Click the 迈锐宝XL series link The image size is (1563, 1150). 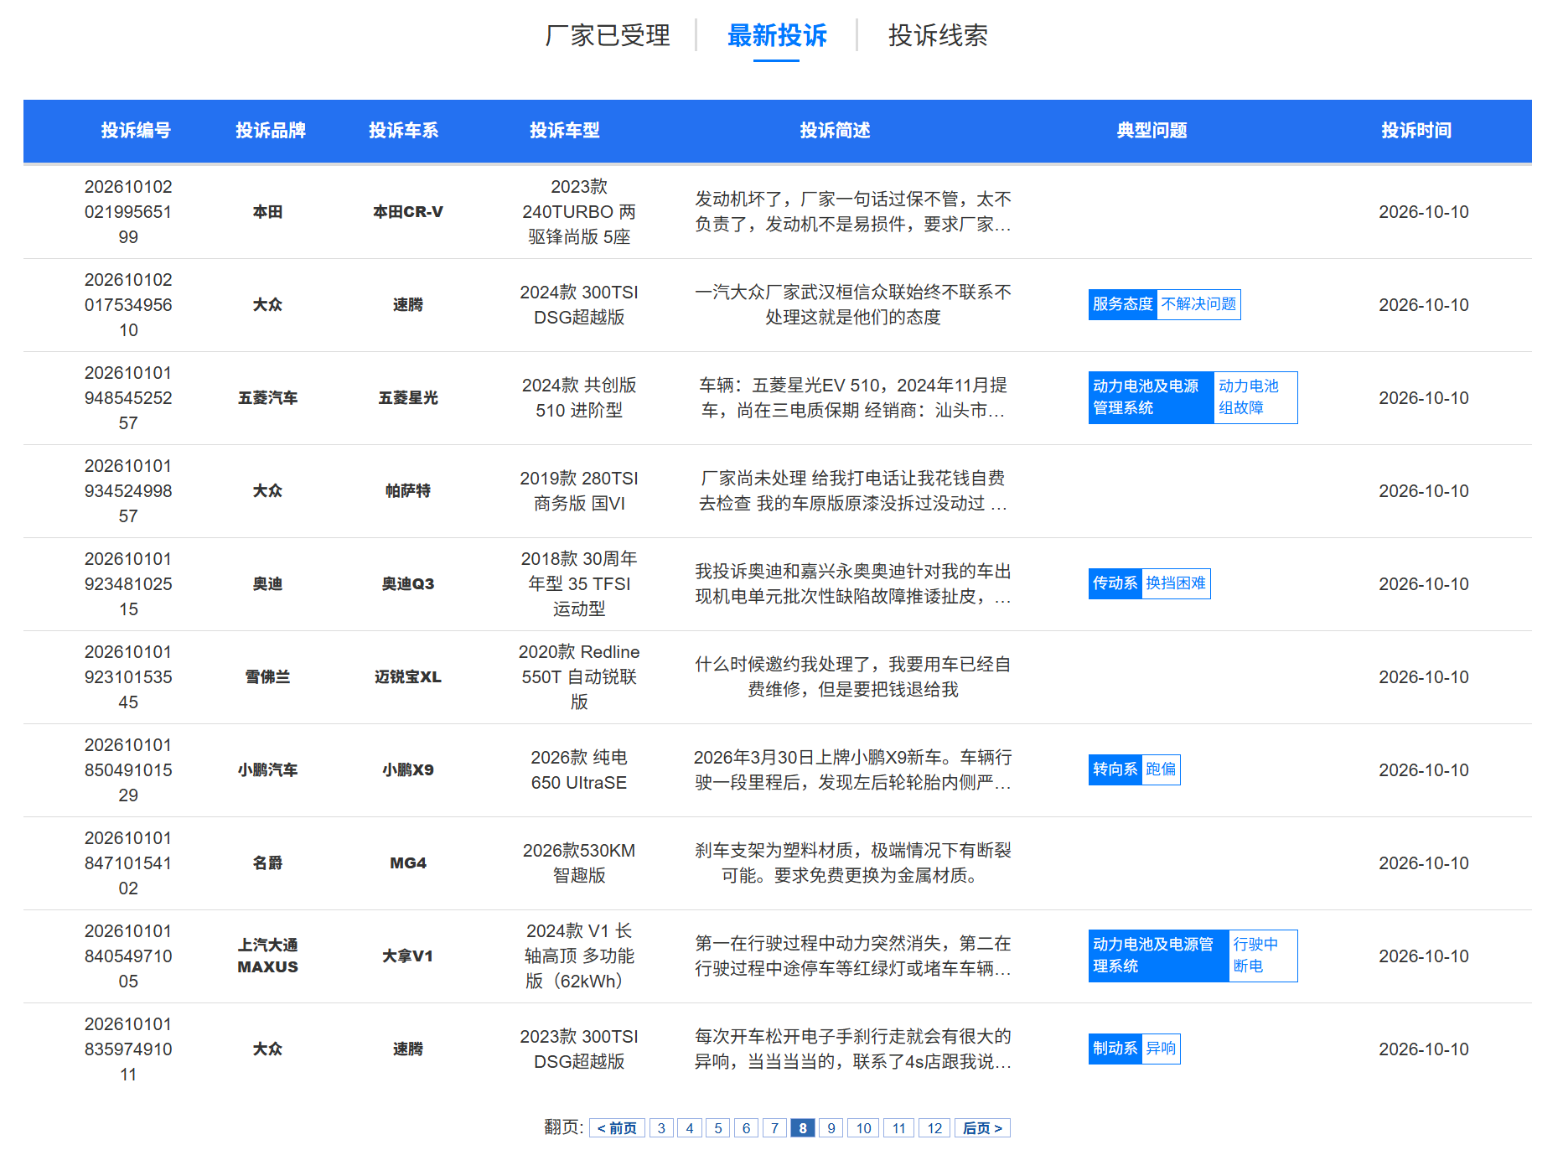point(408,677)
